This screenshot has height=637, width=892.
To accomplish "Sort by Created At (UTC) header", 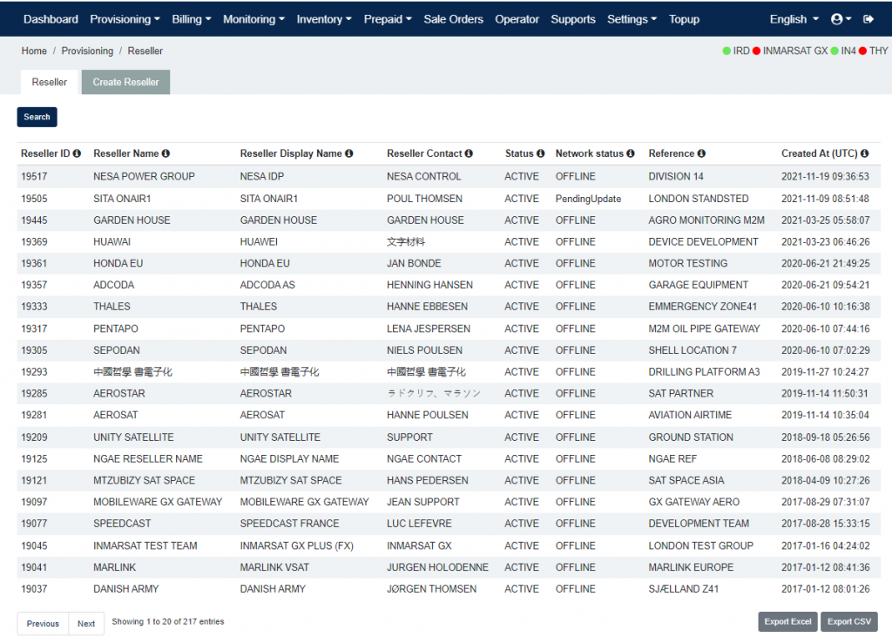I will pos(819,153).
